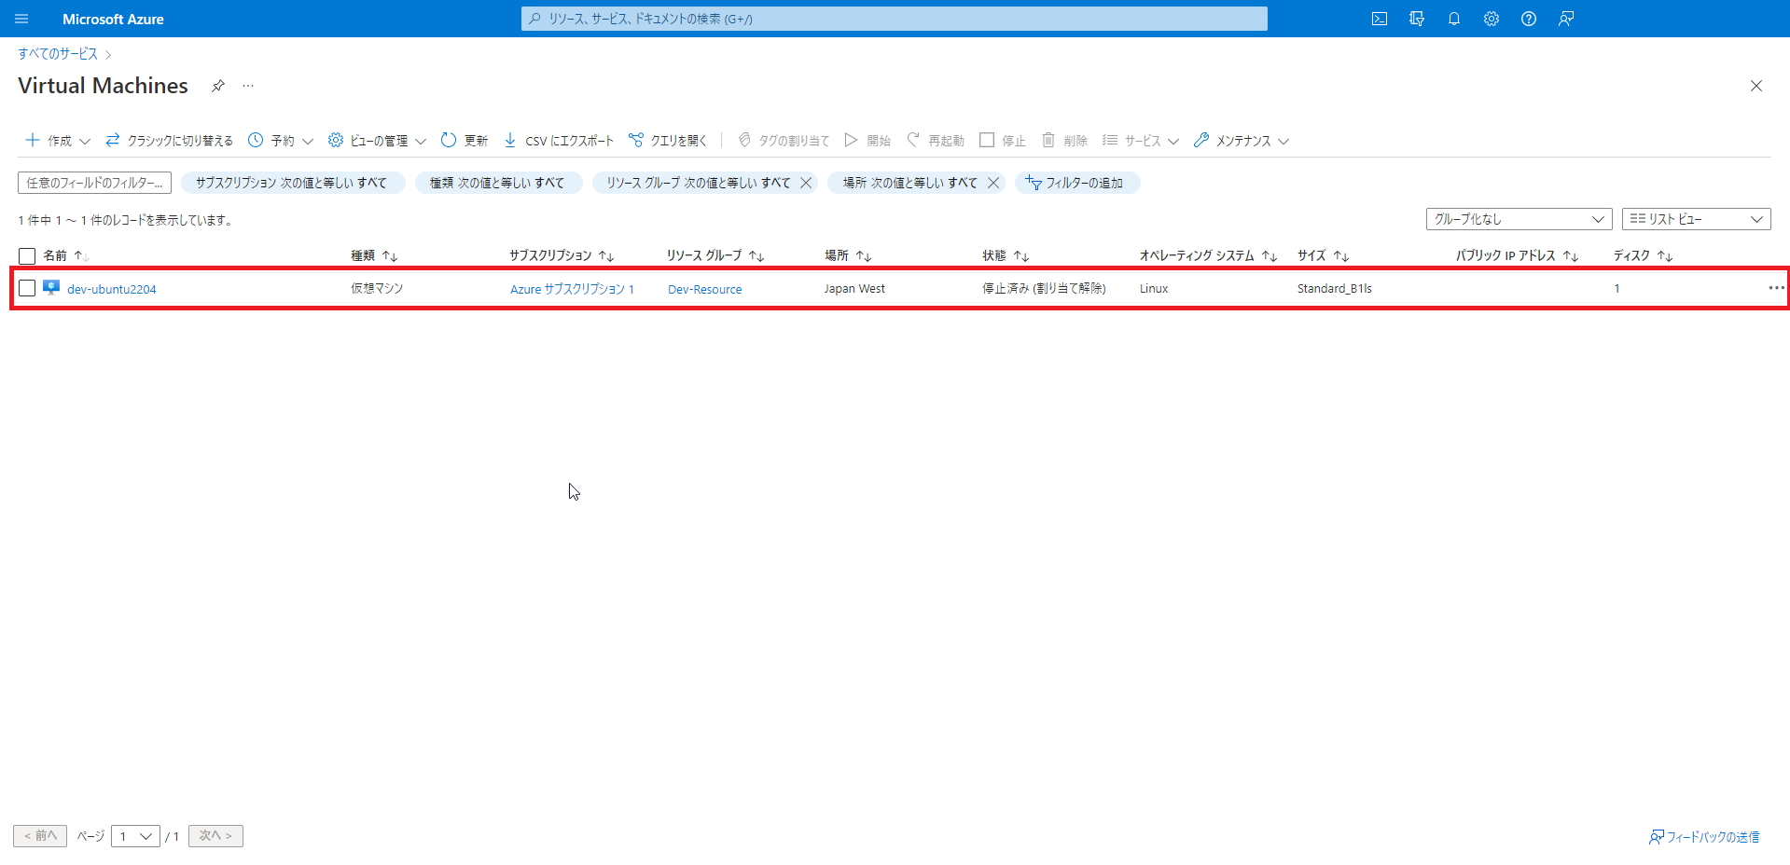Viewport: 1790px width, 865px height.
Task: Open the 場所 filter pill
Action: tap(909, 183)
